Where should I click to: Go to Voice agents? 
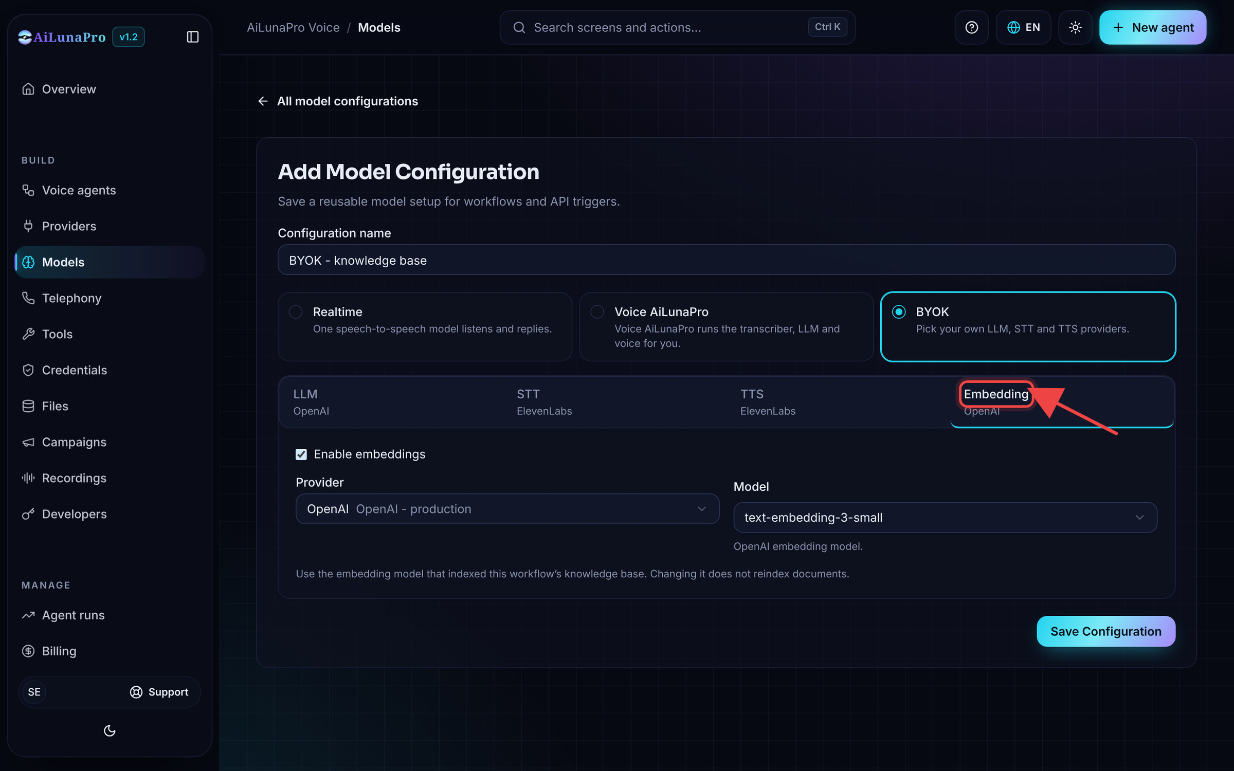pyautogui.click(x=110, y=190)
